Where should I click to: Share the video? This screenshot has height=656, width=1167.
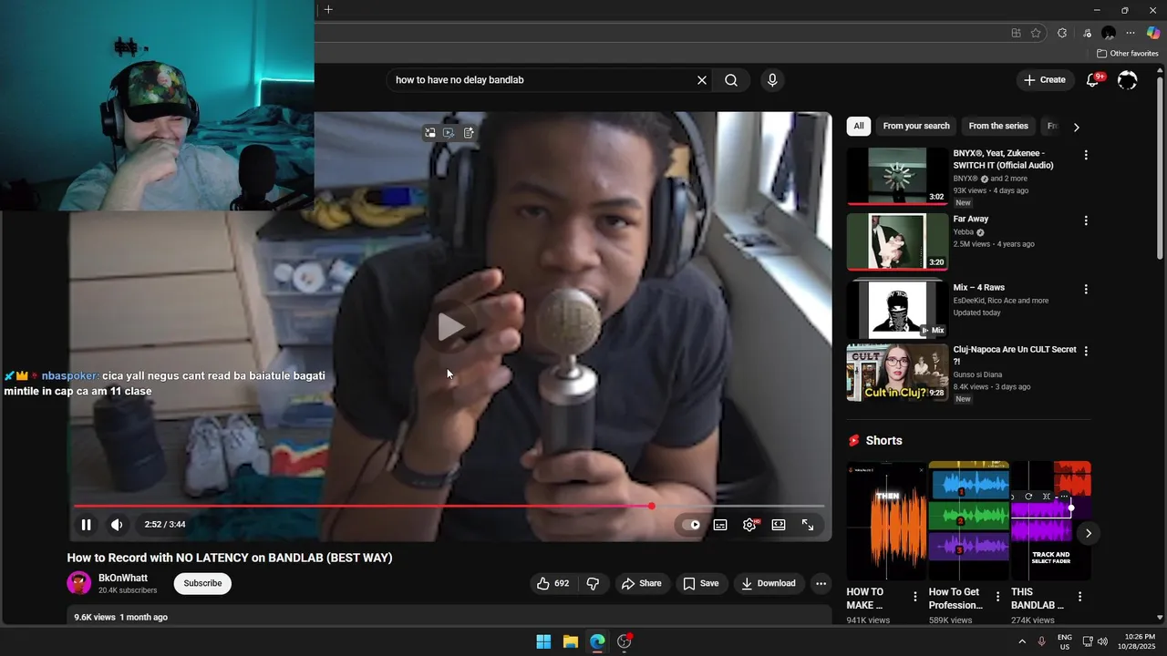click(x=642, y=583)
